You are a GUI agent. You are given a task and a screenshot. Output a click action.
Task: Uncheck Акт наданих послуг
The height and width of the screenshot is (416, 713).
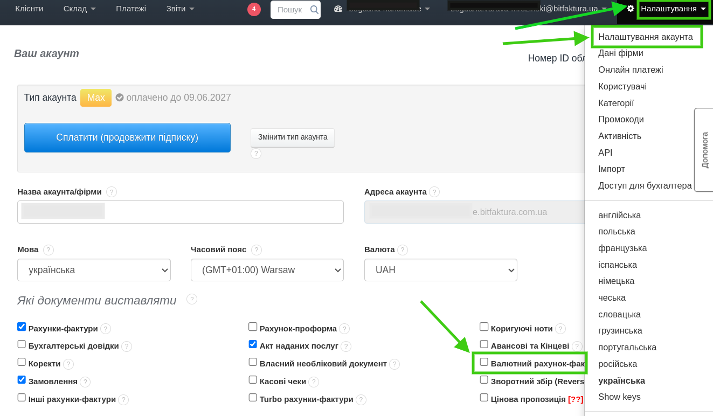(x=253, y=344)
